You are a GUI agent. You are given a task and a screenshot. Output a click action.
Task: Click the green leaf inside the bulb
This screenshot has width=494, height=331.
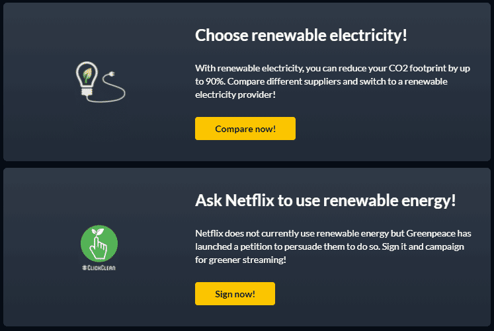87,75
